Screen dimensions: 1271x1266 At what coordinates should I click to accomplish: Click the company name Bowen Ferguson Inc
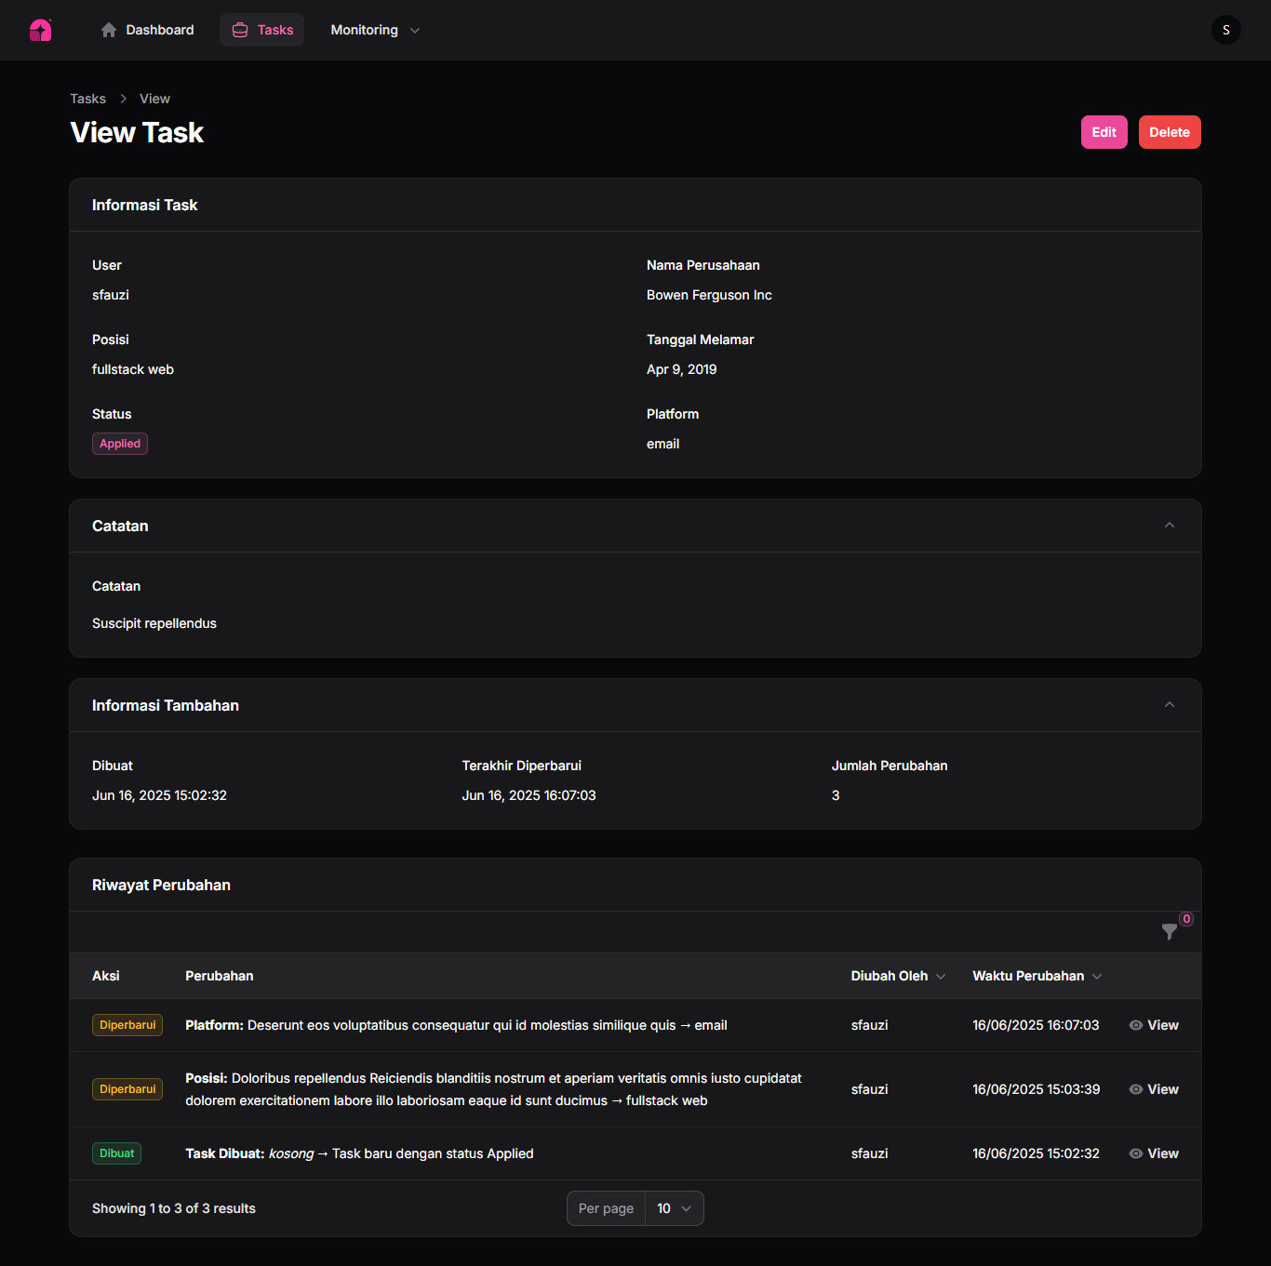click(709, 295)
